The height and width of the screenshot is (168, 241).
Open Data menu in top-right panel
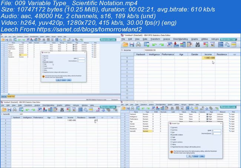tap(145, 39)
